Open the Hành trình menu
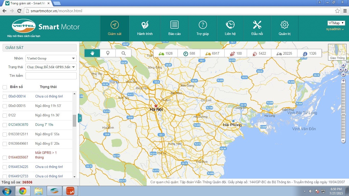Image resolution: width=349 pixels, height=196 pixels. tap(145, 28)
